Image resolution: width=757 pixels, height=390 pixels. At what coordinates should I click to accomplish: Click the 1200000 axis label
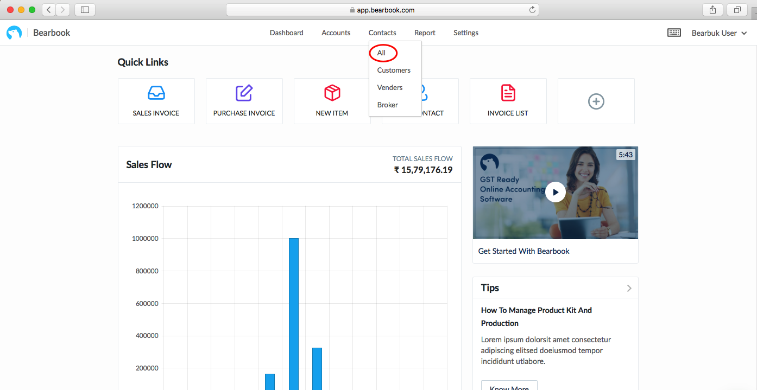click(145, 206)
